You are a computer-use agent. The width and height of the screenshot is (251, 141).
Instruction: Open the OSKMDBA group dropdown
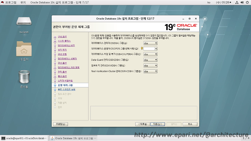[x=150, y=65]
